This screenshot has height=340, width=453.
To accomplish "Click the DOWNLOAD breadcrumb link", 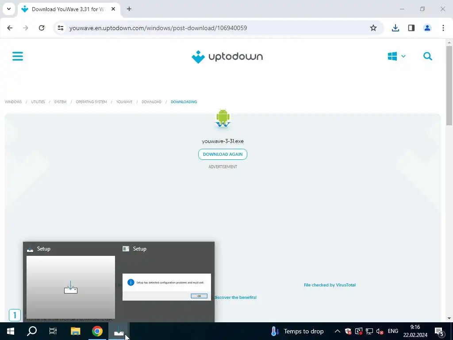I will point(151,102).
